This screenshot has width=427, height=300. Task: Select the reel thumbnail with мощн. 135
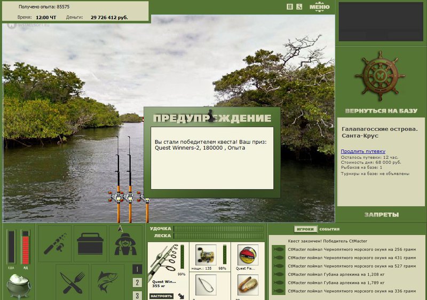[206, 255]
